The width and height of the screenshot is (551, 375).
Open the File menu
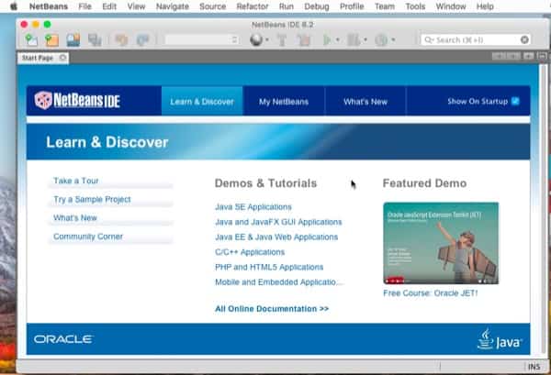pyautogui.click(x=84, y=6)
